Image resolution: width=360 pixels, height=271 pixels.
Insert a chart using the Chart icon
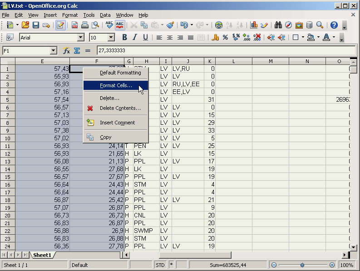coord(254,25)
